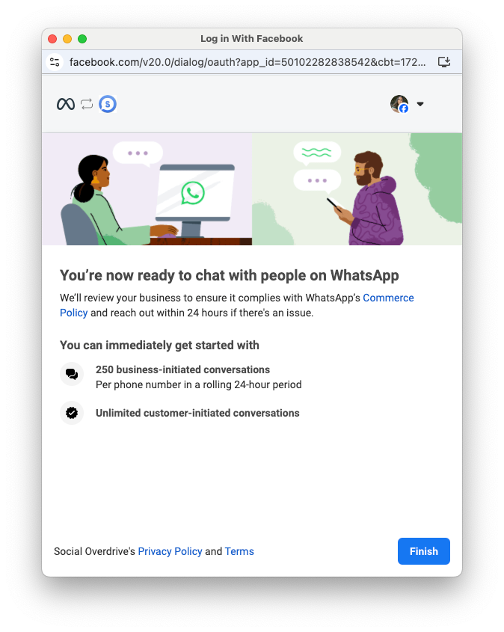Click the Meta infinity logo
The image size is (504, 632).
[66, 104]
